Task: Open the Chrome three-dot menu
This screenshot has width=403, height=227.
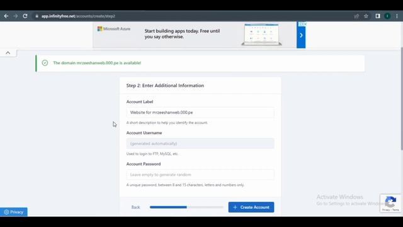Action: click(x=397, y=16)
